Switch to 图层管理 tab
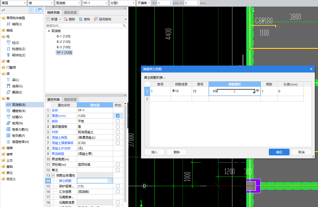 pyautogui.click(x=70, y=99)
